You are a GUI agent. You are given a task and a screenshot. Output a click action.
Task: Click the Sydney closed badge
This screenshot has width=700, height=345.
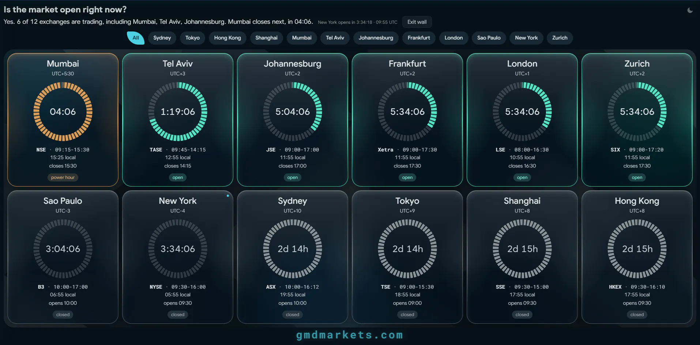pos(293,315)
